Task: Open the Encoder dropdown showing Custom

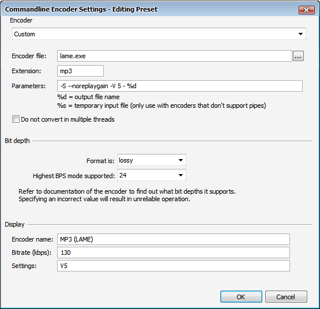Action: click(x=159, y=34)
